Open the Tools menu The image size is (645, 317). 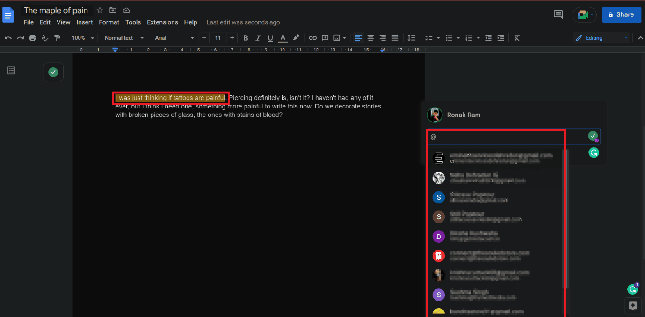[x=133, y=22]
